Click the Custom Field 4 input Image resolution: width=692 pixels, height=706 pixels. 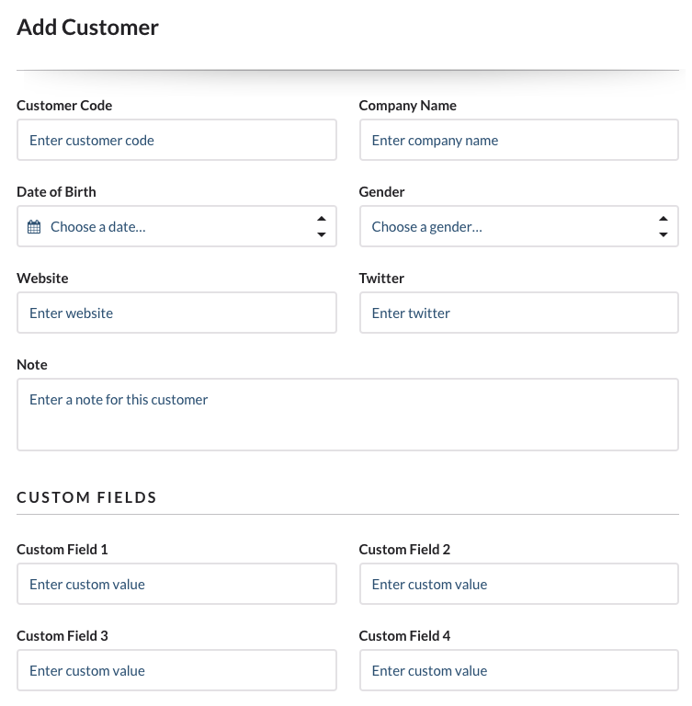(518, 671)
